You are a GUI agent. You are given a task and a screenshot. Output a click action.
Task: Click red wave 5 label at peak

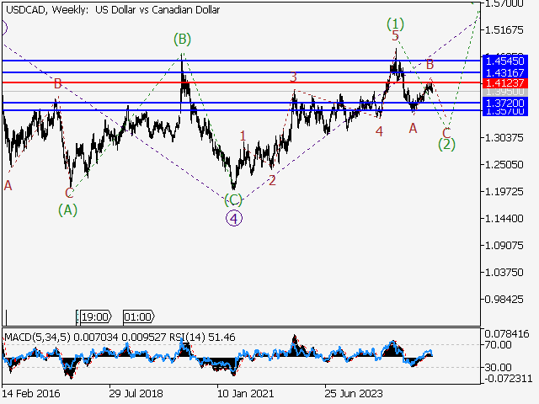tap(395, 36)
